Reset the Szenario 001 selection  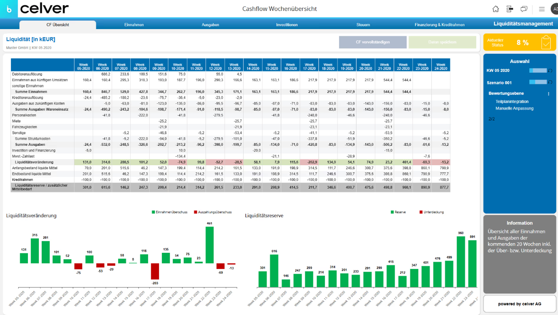[550, 82]
